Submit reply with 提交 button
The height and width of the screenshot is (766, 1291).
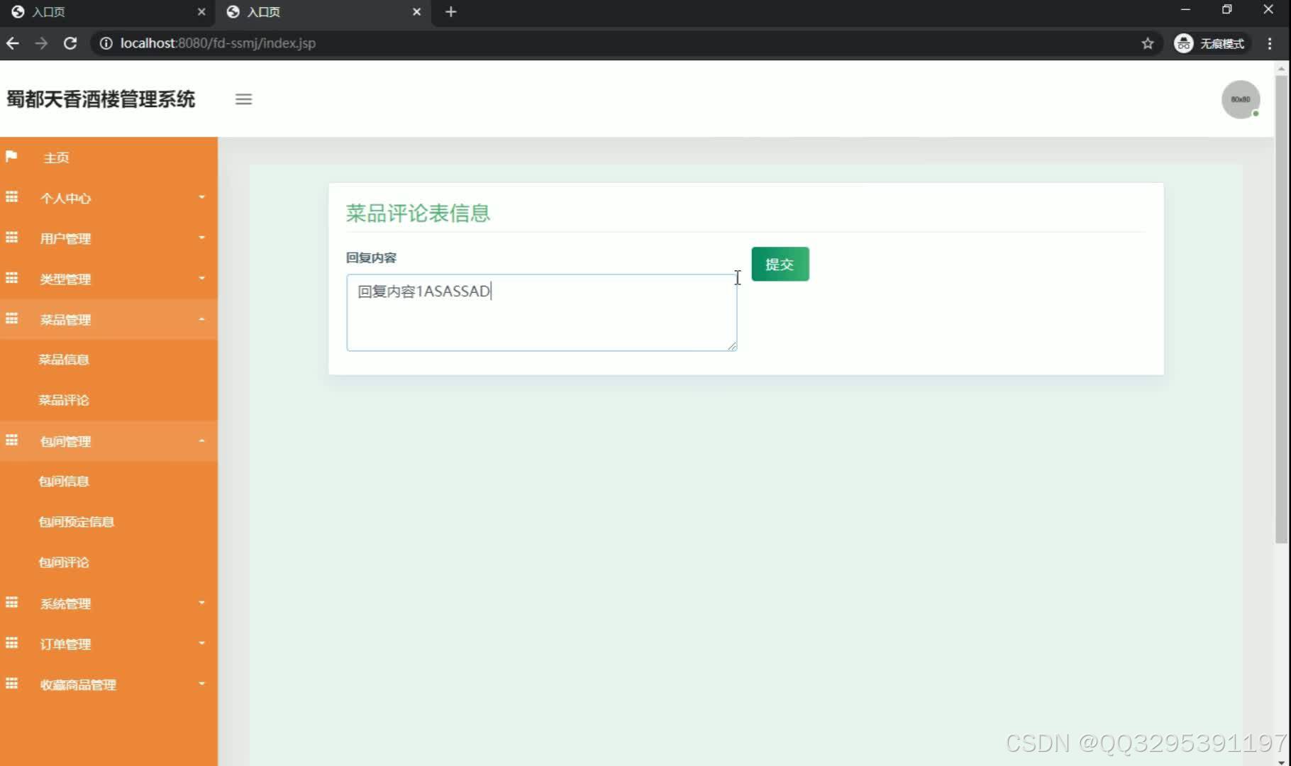click(x=780, y=264)
